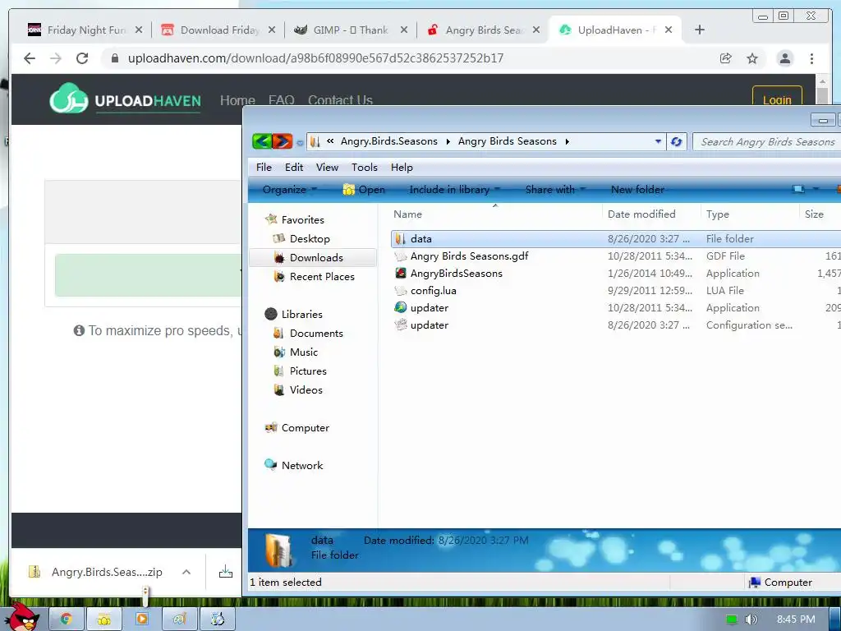
Task: Click the UploadHaven logo
Action: coord(126,99)
